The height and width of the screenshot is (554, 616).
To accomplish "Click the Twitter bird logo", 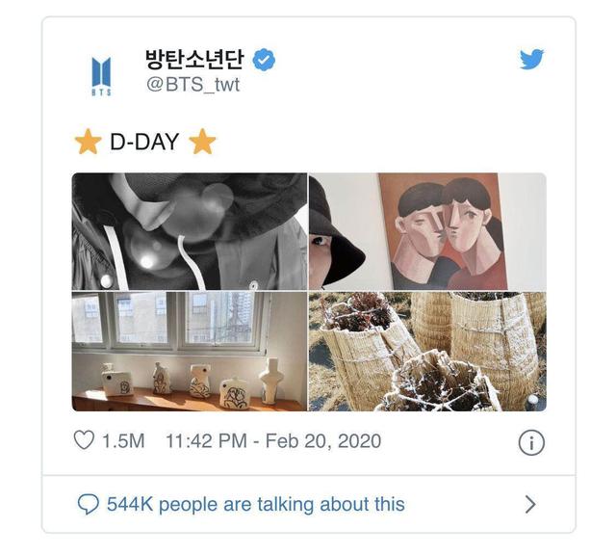I will tap(531, 60).
